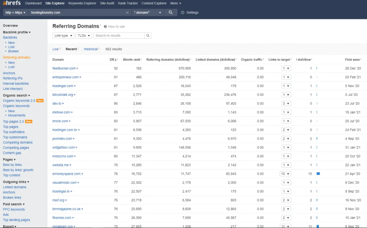
Task: Click the New badge beside Top pages 2.0
Action: coord(29,121)
